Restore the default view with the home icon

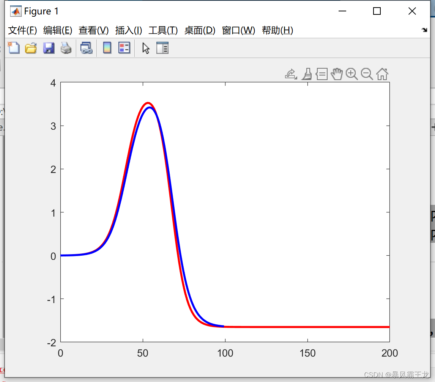tap(382, 74)
